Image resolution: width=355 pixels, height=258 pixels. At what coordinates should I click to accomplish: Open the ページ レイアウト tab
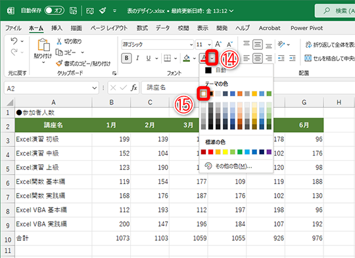point(109,28)
